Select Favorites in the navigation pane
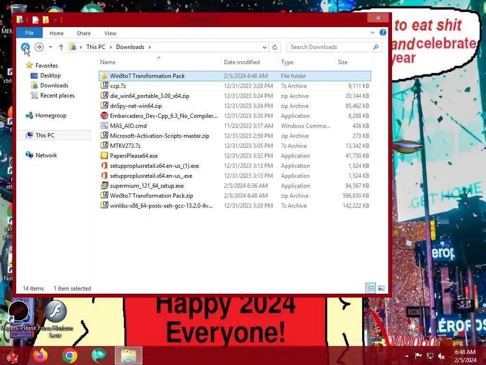The width and height of the screenshot is (486, 365). (x=47, y=66)
